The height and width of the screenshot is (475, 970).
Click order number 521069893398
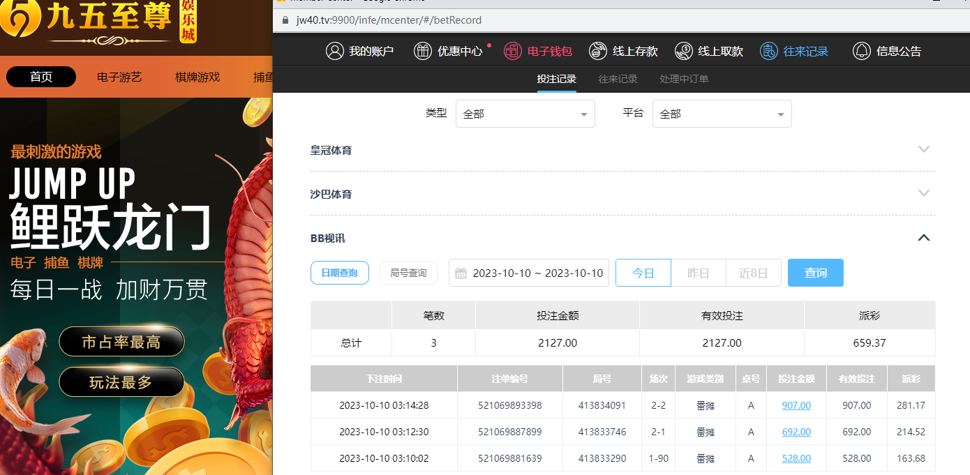point(510,405)
